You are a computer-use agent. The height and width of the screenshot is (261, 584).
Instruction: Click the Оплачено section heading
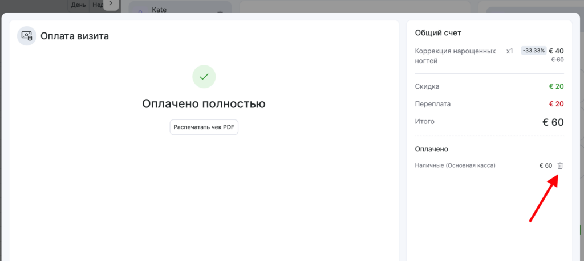431,149
